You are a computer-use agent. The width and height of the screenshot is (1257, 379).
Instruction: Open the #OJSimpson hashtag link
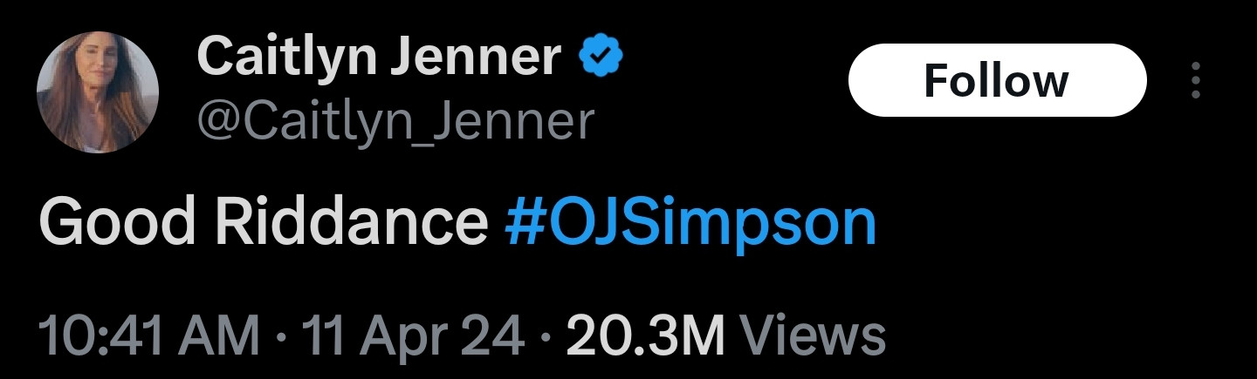click(x=690, y=223)
